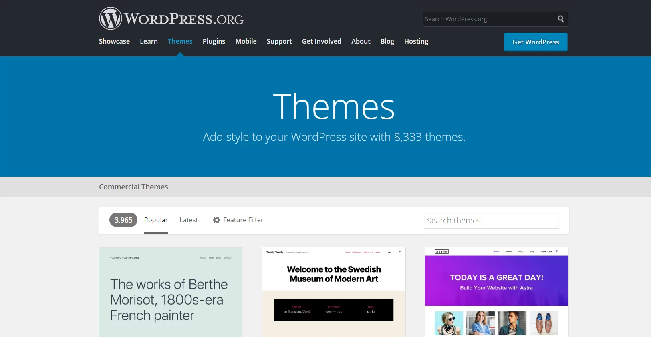
Task: Select Themes in the top navigation
Action: [180, 41]
